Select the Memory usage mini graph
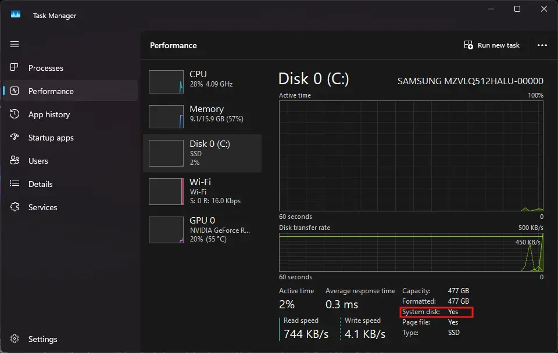 pyautogui.click(x=166, y=117)
